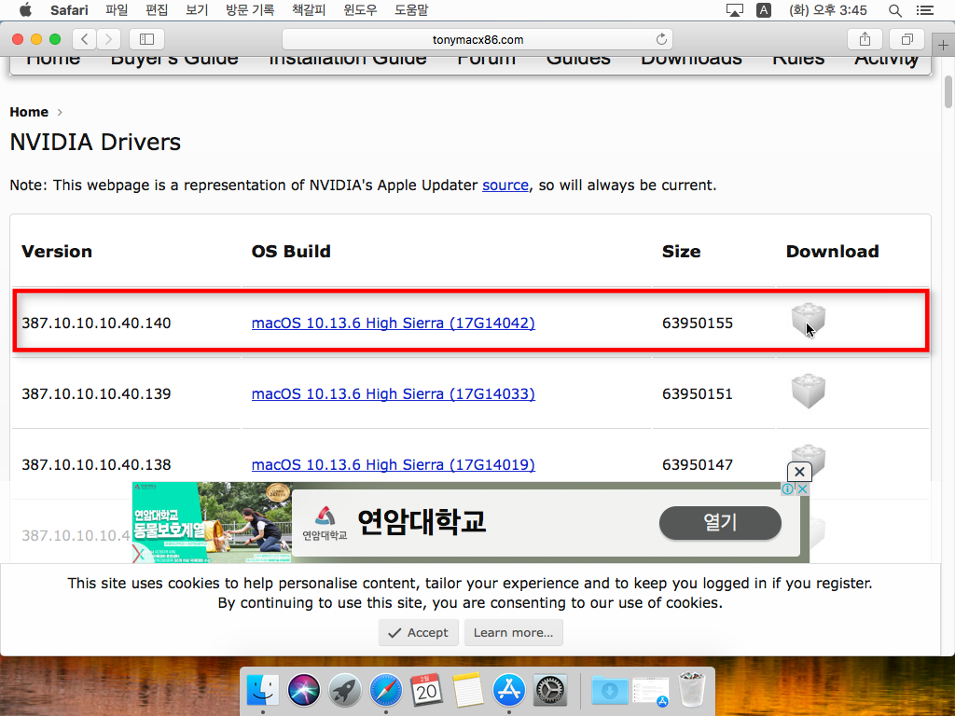Click the Size column header

[681, 252]
